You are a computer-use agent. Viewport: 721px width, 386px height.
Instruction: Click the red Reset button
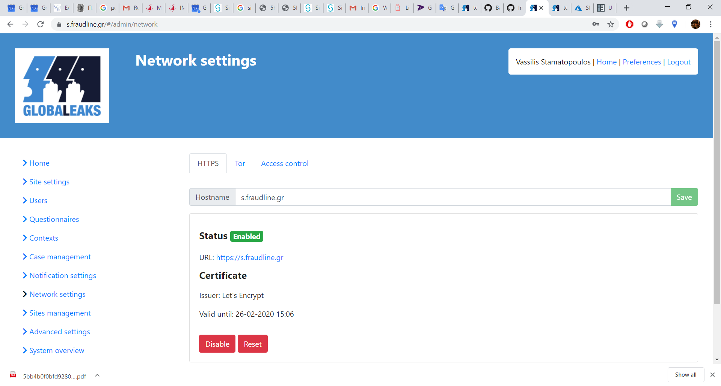253,344
